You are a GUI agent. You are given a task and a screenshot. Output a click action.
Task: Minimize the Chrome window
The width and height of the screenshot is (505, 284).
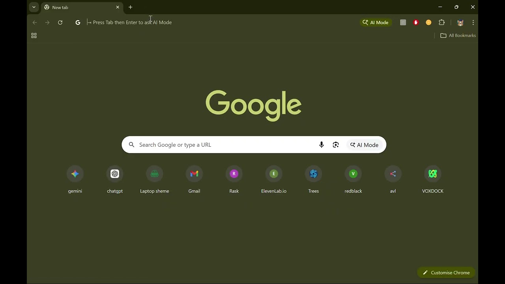tap(440, 7)
